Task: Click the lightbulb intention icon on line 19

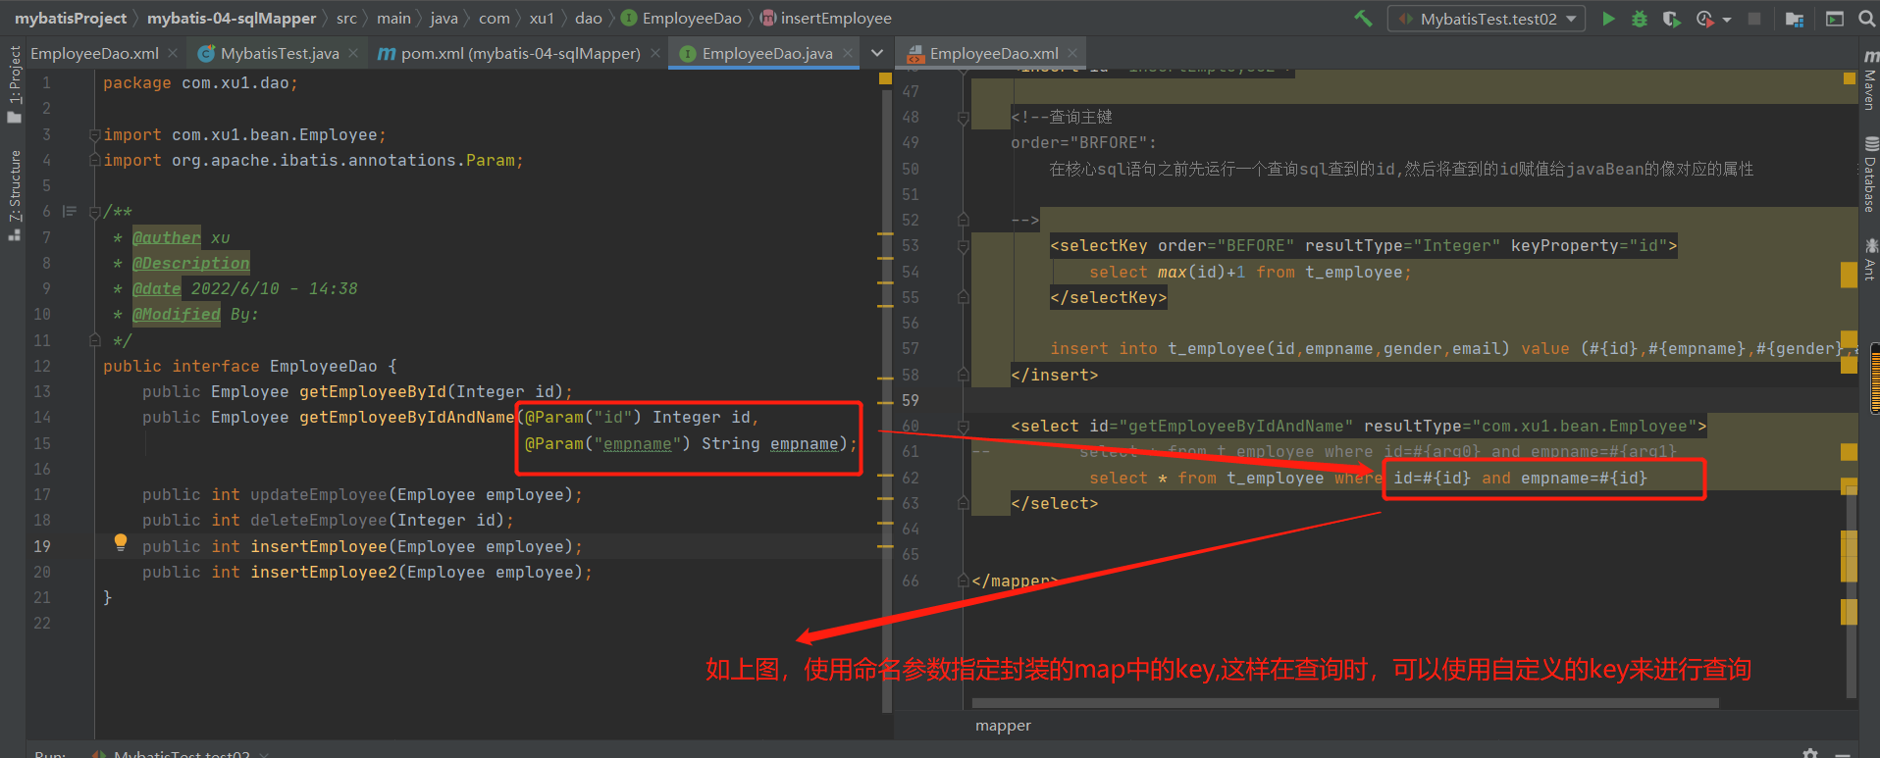Action: (x=120, y=541)
